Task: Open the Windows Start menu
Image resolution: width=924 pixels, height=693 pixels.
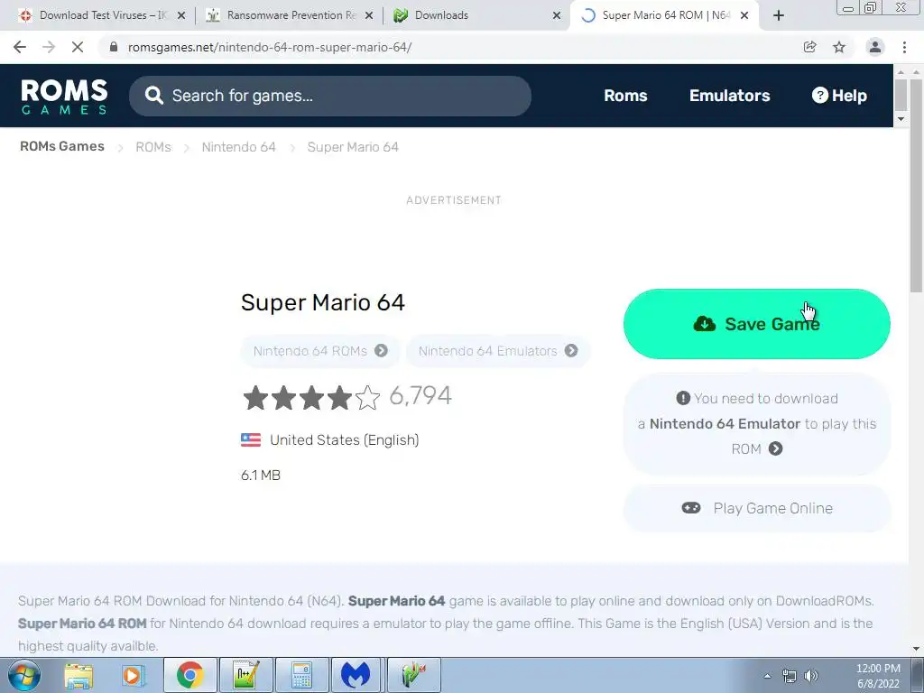Action: [24, 675]
